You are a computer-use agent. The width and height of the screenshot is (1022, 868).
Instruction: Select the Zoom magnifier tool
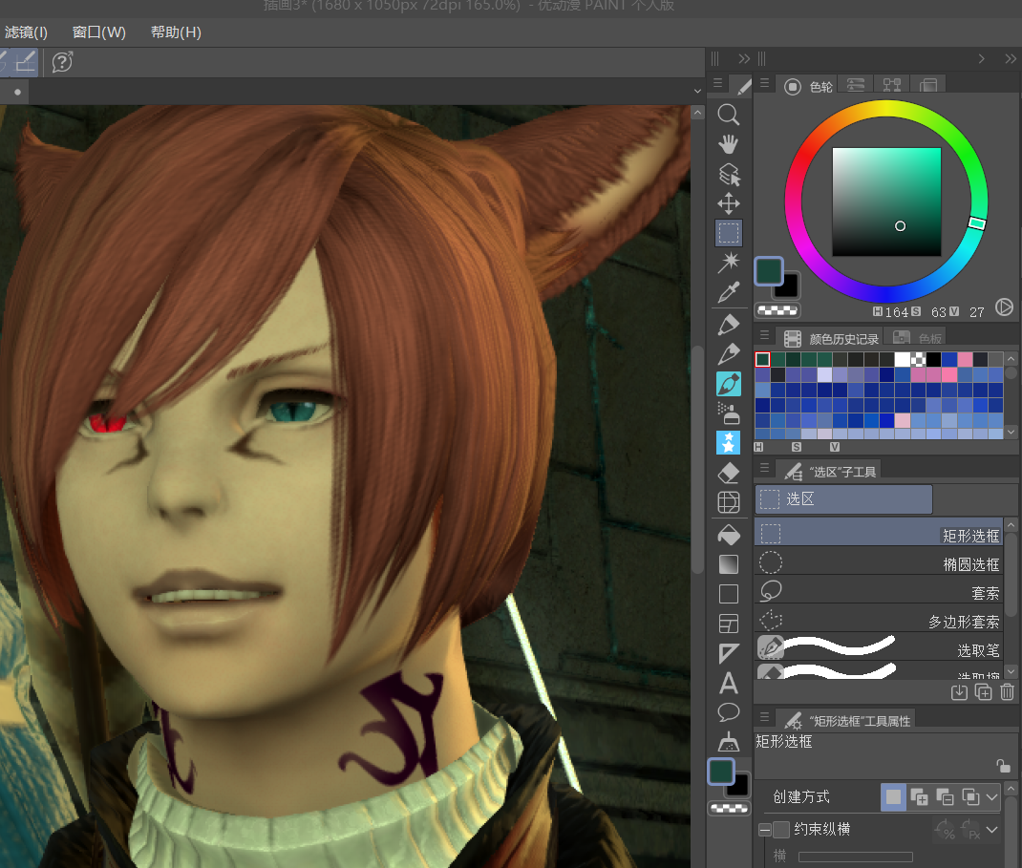[728, 115]
